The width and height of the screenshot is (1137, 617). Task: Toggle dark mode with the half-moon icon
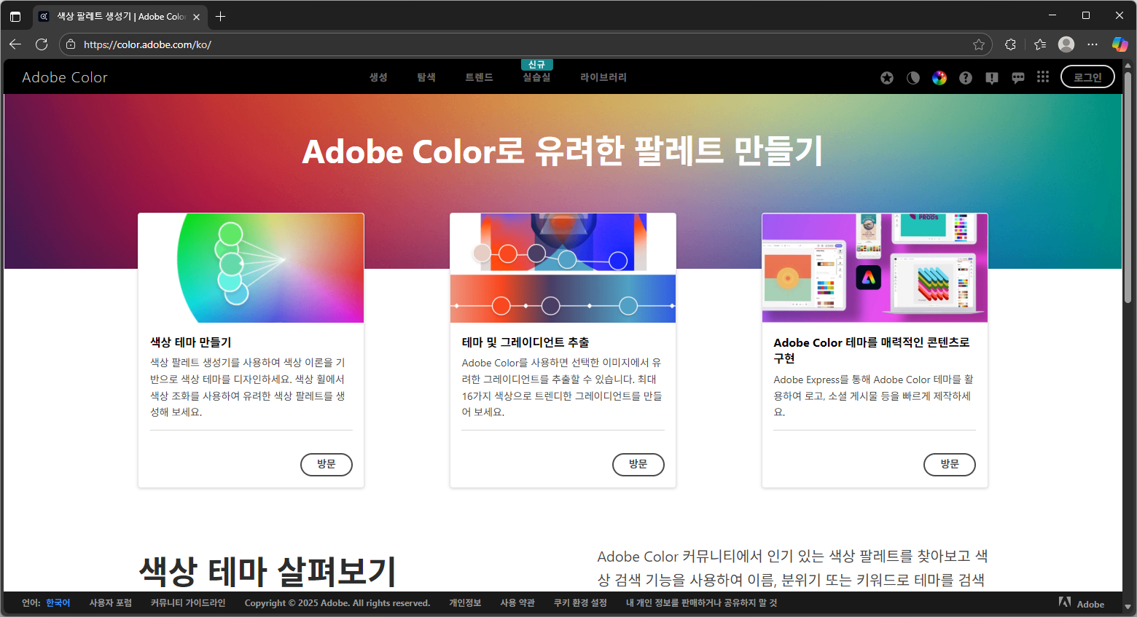click(x=913, y=77)
